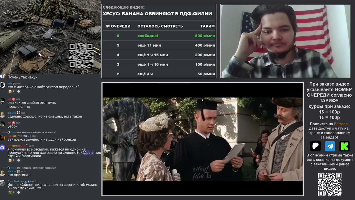The height and width of the screenshot is (200, 355).
Task: Click the message 'вайтрекса заменили на дудя нейронкой'
Action: [42, 139]
